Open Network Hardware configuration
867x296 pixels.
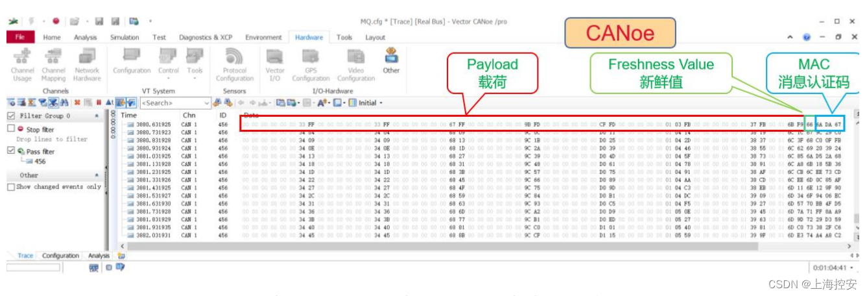pyautogui.click(x=87, y=64)
